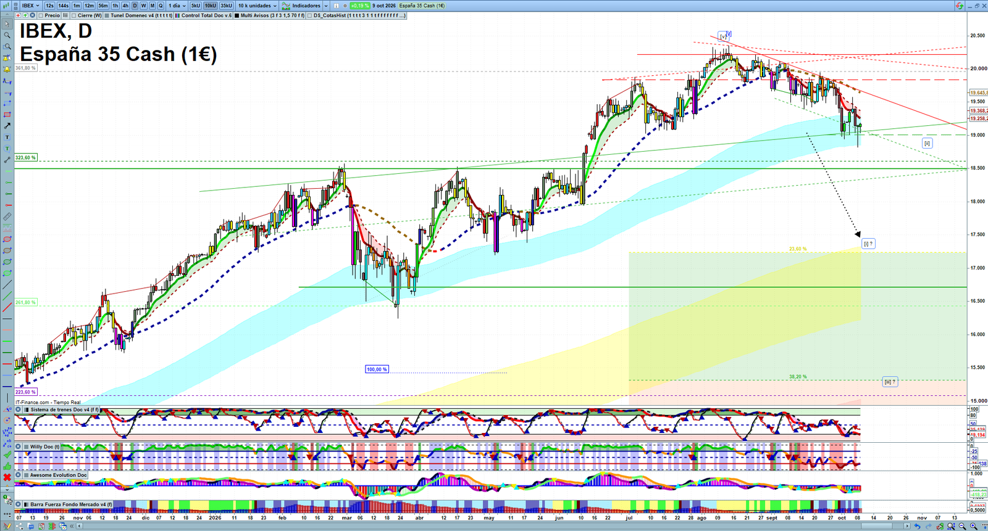Open the 1 día period dropdown

[177, 6]
